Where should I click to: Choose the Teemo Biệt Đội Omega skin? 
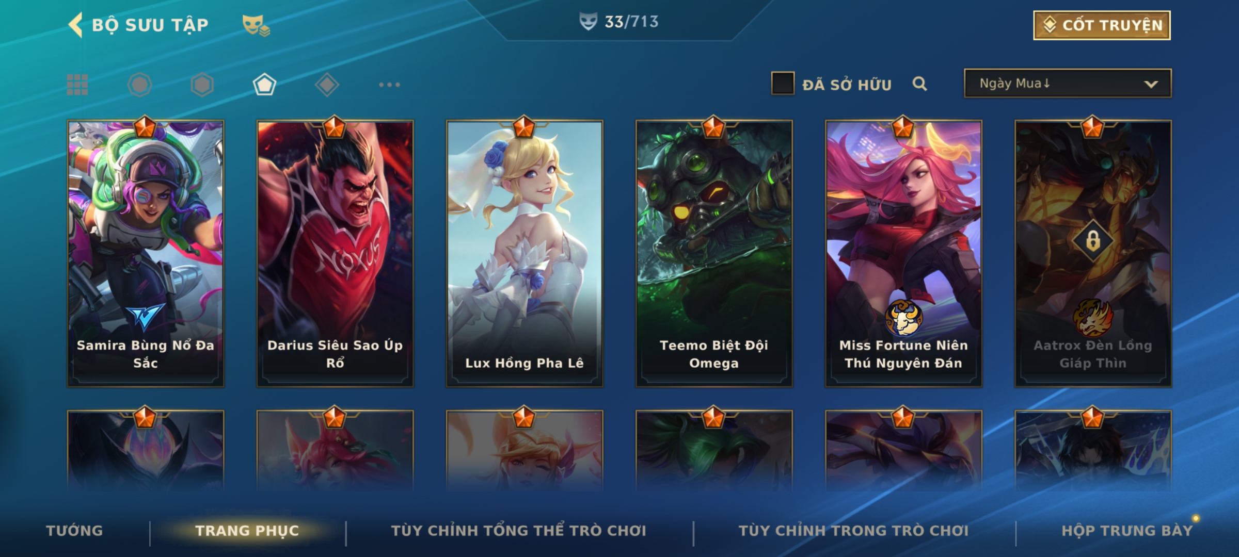(714, 254)
